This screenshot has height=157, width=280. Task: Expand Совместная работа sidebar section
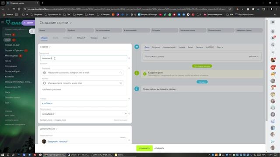pyautogui.click(x=16, y=29)
